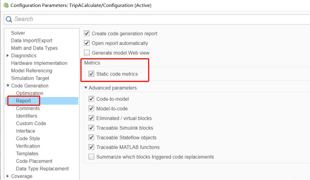Enable Summarize which blocks triggered code replacements
Viewport: 310px width, 180px height.
click(x=91, y=157)
